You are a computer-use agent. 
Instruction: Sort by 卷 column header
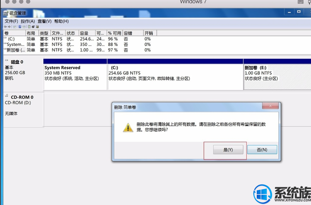14,33
